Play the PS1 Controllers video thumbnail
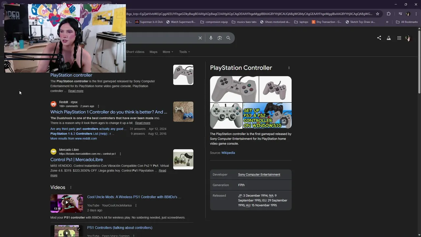Viewport: 421px width, 237px height. point(66,231)
